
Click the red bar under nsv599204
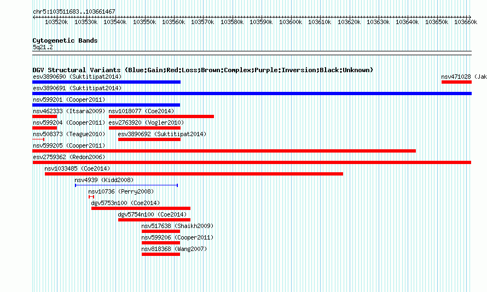point(45,128)
